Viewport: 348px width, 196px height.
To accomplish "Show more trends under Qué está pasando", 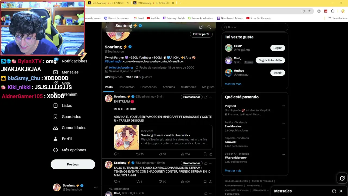I will pyautogui.click(x=233, y=171).
